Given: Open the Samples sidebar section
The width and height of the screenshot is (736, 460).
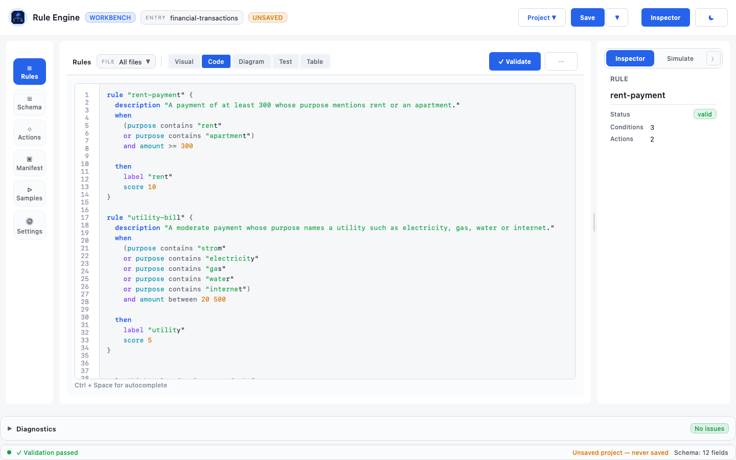Looking at the screenshot, I should 30,194.
